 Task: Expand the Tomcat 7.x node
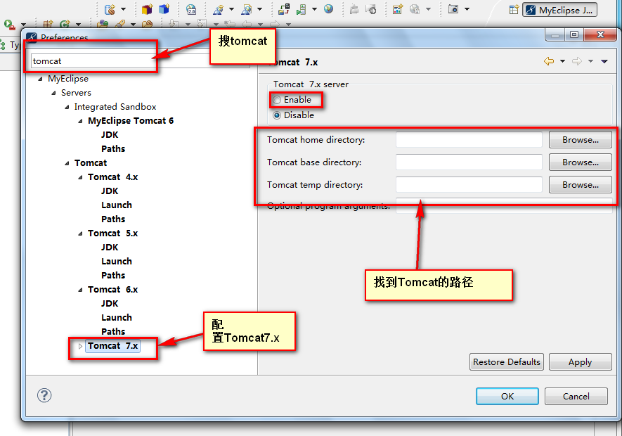[81, 346]
